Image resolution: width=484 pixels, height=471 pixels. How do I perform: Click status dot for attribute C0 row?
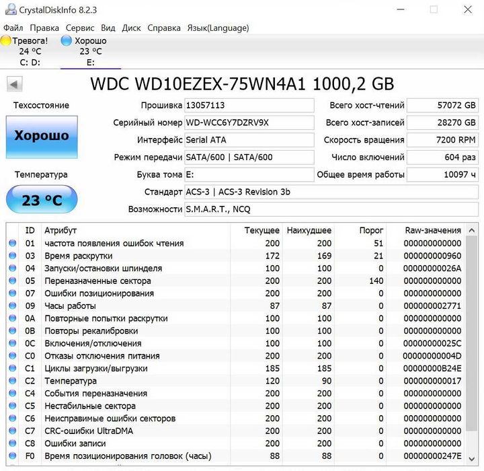pos(13,356)
